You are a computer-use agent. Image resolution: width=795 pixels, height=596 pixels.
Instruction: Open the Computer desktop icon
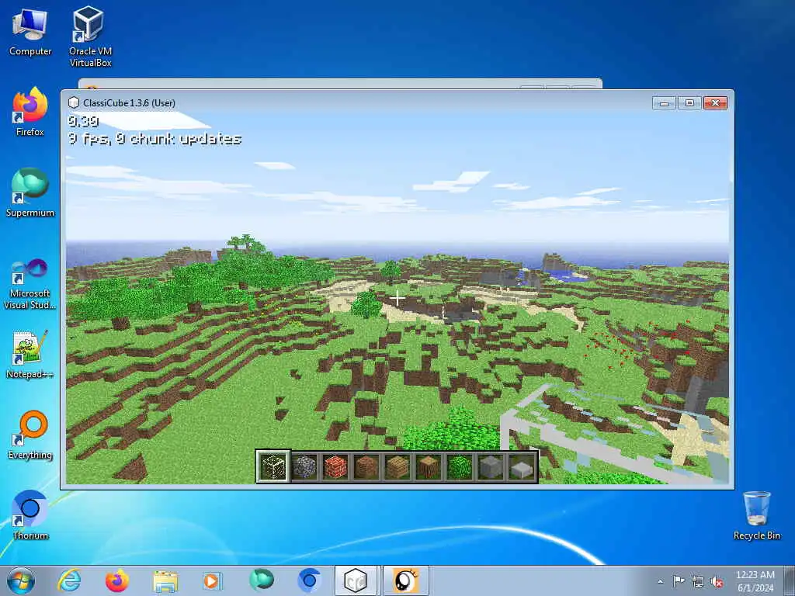click(30, 32)
